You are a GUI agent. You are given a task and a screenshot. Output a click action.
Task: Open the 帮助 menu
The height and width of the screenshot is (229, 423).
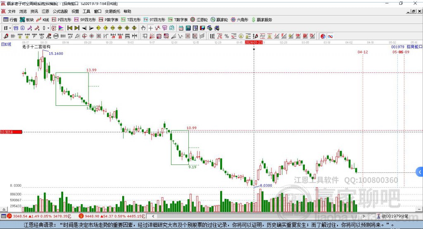pos(127,11)
